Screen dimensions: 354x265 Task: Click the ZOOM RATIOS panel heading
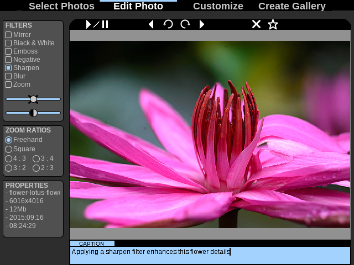point(28,130)
